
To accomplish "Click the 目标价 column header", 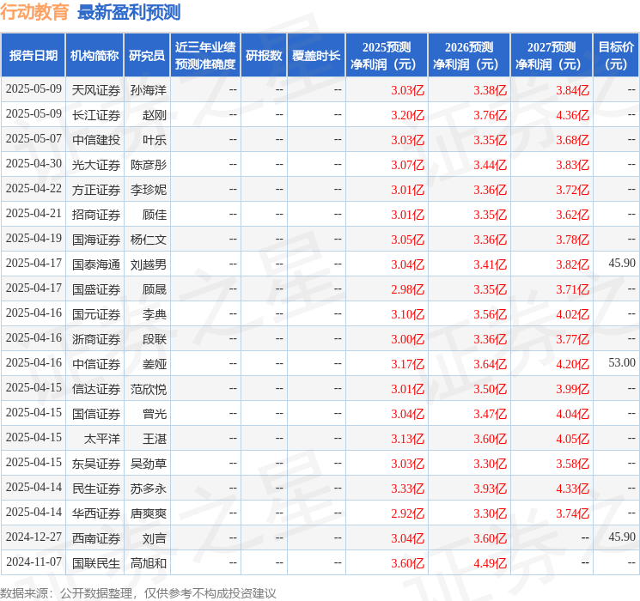I will (x=616, y=56).
